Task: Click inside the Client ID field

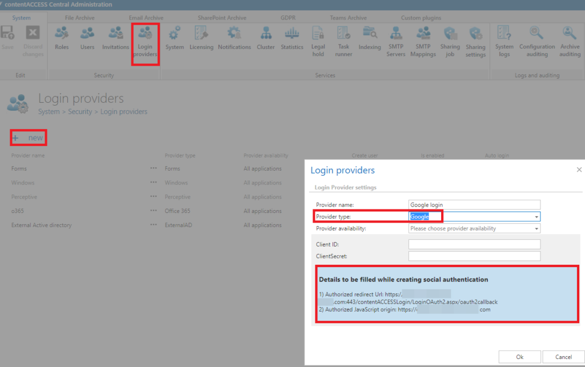Action: pos(474,244)
